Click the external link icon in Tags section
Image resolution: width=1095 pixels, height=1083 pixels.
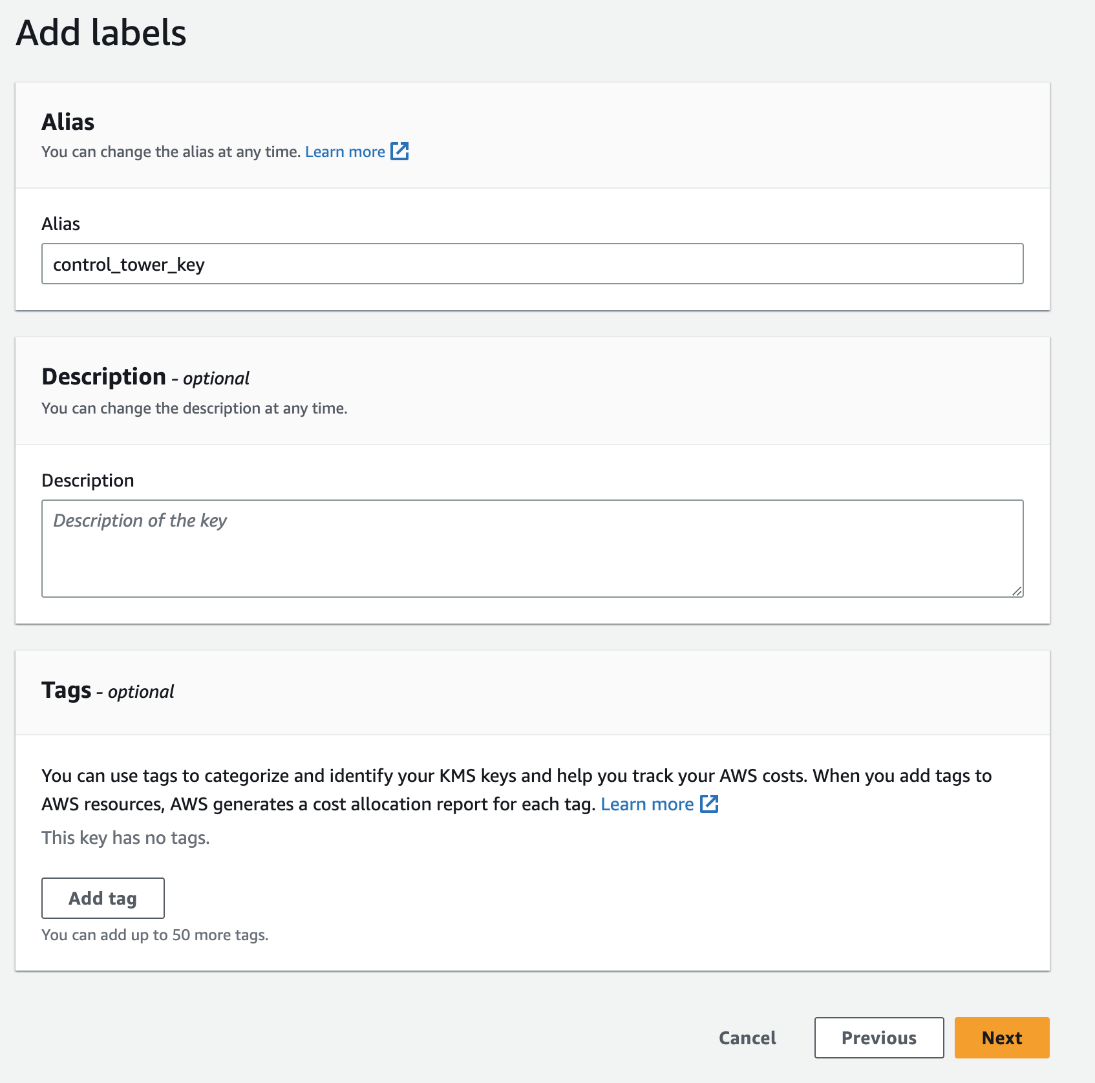tap(709, 804)
